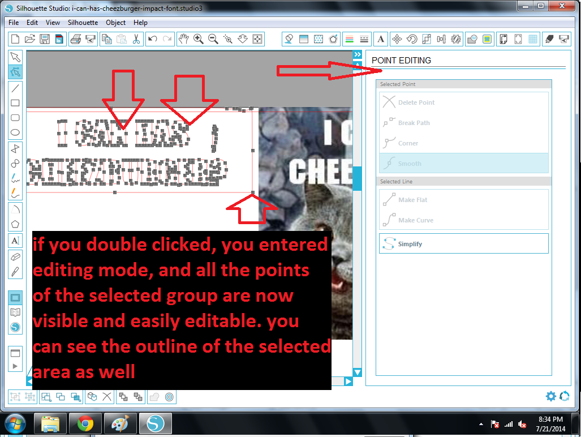Screen dimensions: 581x437
Task: Open Google Chrome from taskbar
Action: point(85,423)
